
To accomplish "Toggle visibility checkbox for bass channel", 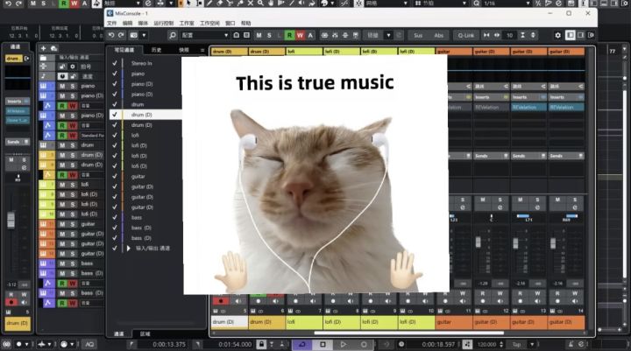I will click(x=115, y=217).
